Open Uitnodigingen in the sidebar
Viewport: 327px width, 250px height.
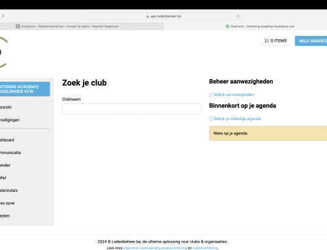[10, 120]
